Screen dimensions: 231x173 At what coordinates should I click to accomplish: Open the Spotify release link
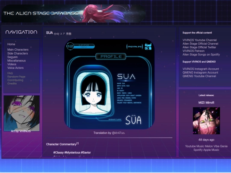[x=198, y=150]
